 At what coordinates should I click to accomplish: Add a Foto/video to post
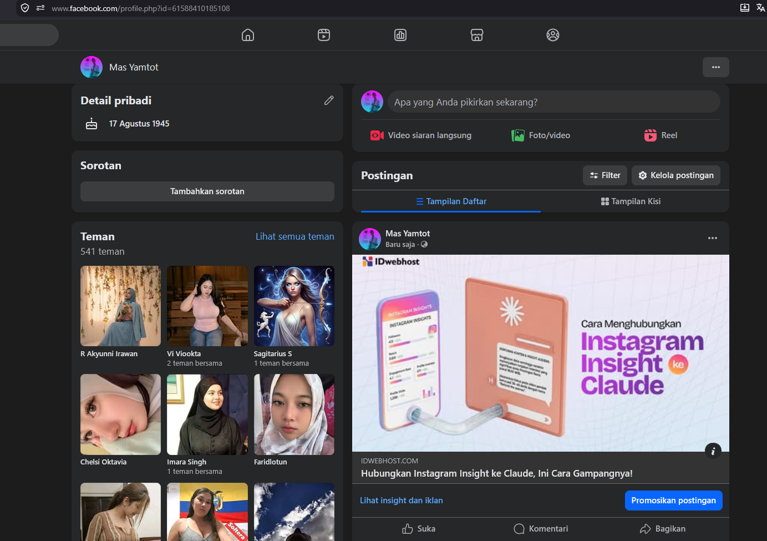[x=541, y=135]
